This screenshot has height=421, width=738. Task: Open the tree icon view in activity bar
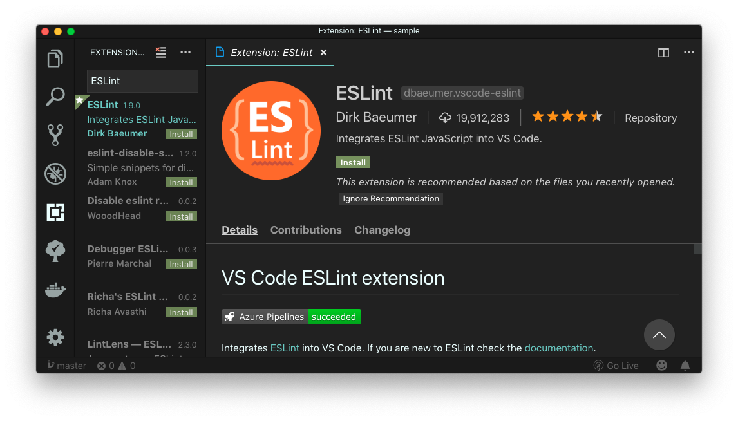55,250
